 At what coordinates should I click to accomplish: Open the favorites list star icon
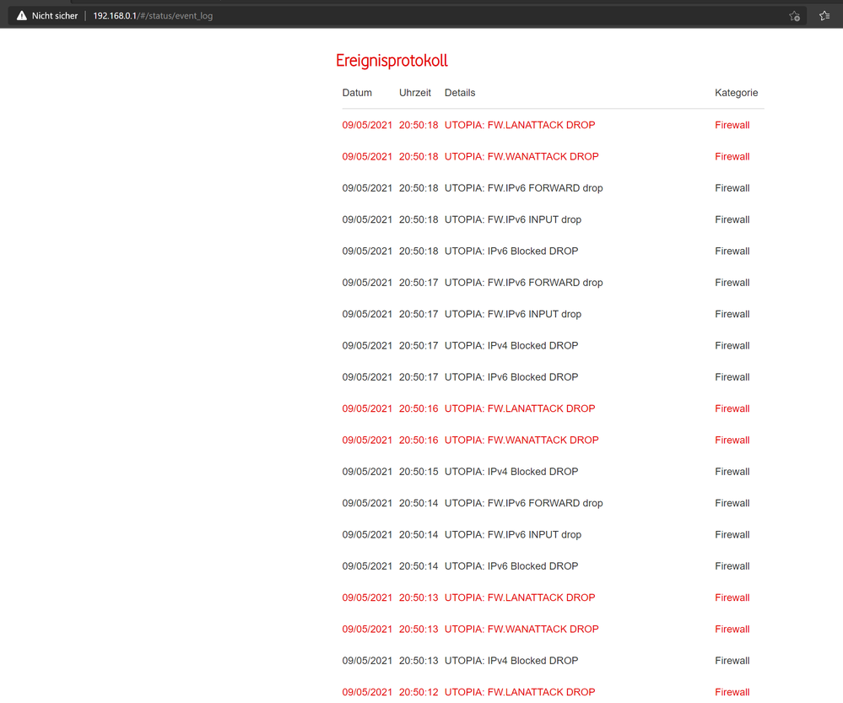824,15
